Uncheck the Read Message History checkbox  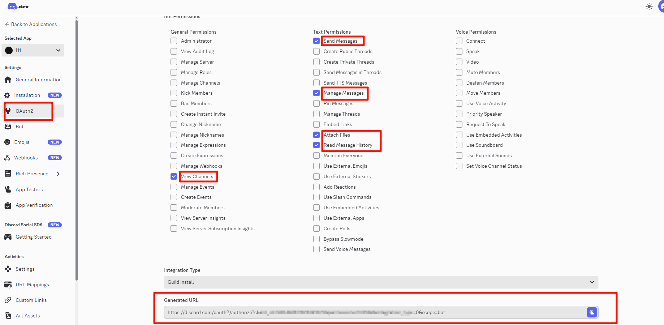click(316, 145)
